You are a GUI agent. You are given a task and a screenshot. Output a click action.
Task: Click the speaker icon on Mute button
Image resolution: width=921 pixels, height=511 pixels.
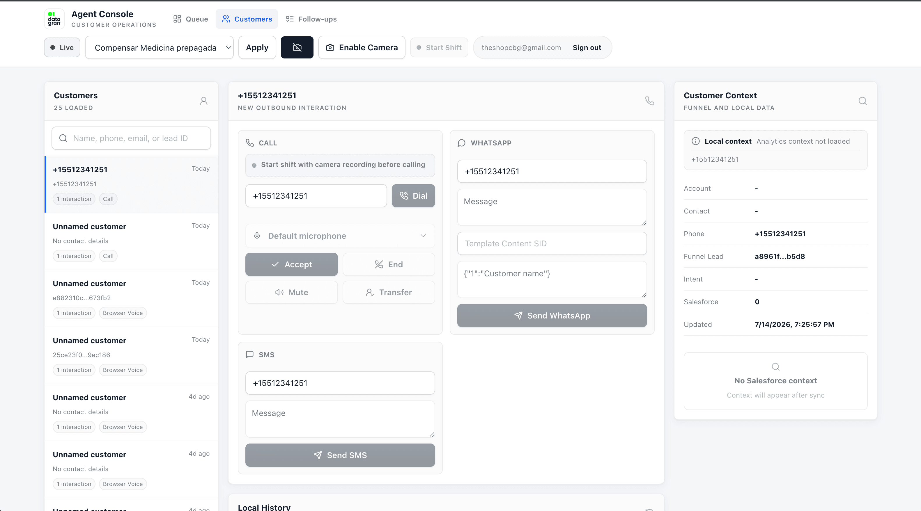pos(279,292)
